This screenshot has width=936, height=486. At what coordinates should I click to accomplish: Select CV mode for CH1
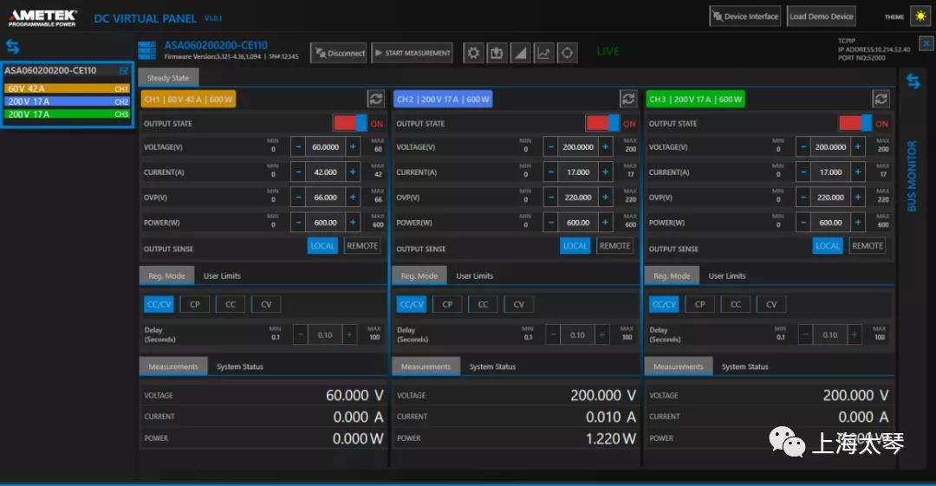click(x=266, y=304)
